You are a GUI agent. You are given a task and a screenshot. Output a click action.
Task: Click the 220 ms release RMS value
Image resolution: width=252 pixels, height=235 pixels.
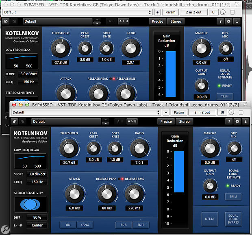[134, 208]
